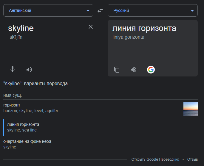Viewport: 204px width, 166px height.
Task: Click the "skyline": варианты перевода heading
Action: coord(35,84)
